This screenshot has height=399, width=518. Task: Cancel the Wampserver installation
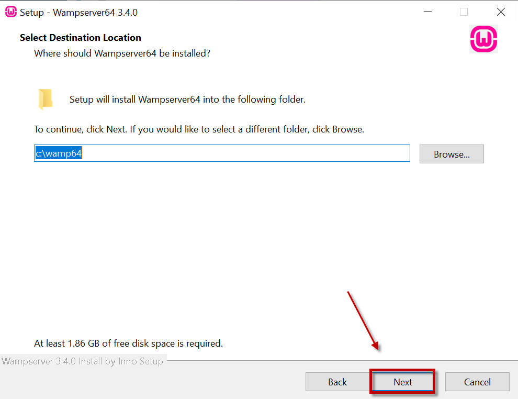tap(477, 382)
